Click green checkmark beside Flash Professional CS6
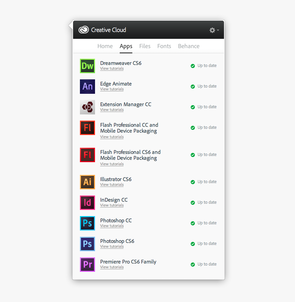This screenshot has height=302, width=295. [x=193, y=155]
